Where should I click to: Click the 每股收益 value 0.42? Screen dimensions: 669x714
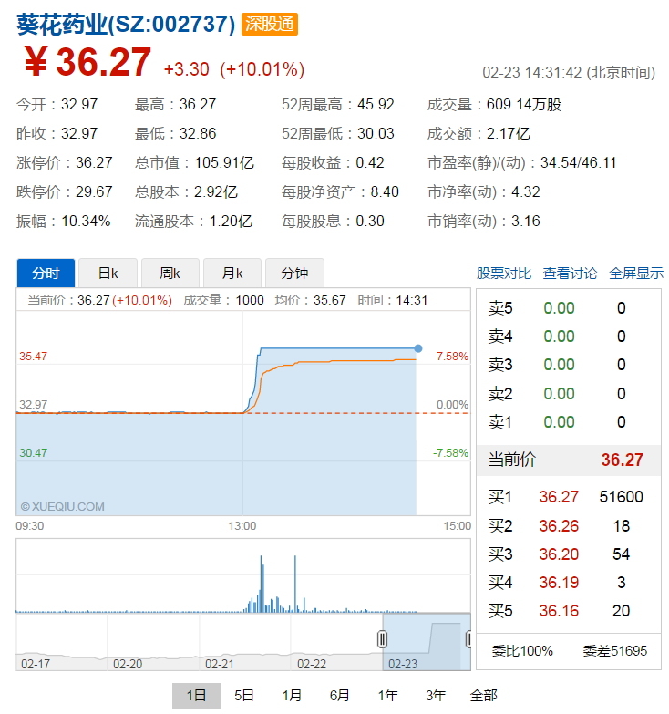[369, 162]
